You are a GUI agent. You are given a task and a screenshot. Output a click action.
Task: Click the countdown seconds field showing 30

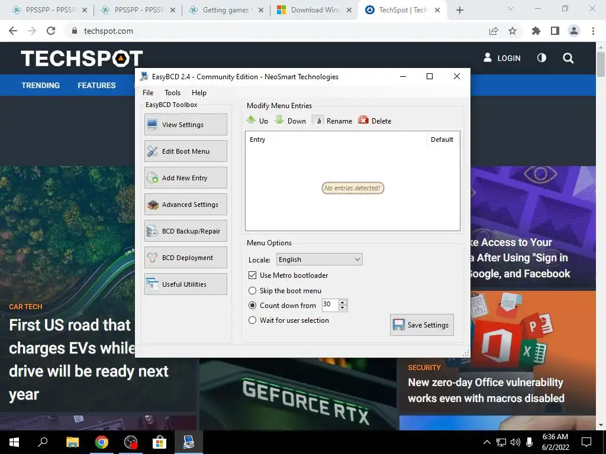(330, 304)
